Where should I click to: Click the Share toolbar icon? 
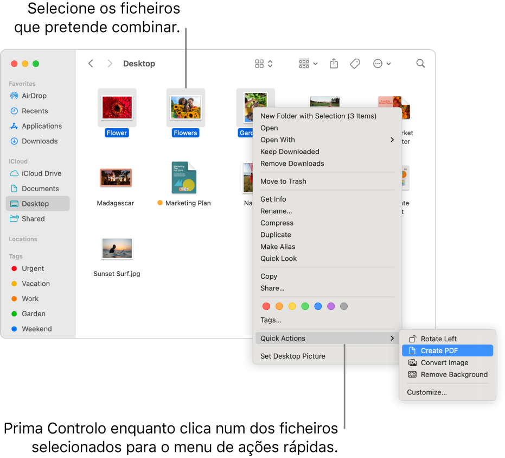pos(334,64)
